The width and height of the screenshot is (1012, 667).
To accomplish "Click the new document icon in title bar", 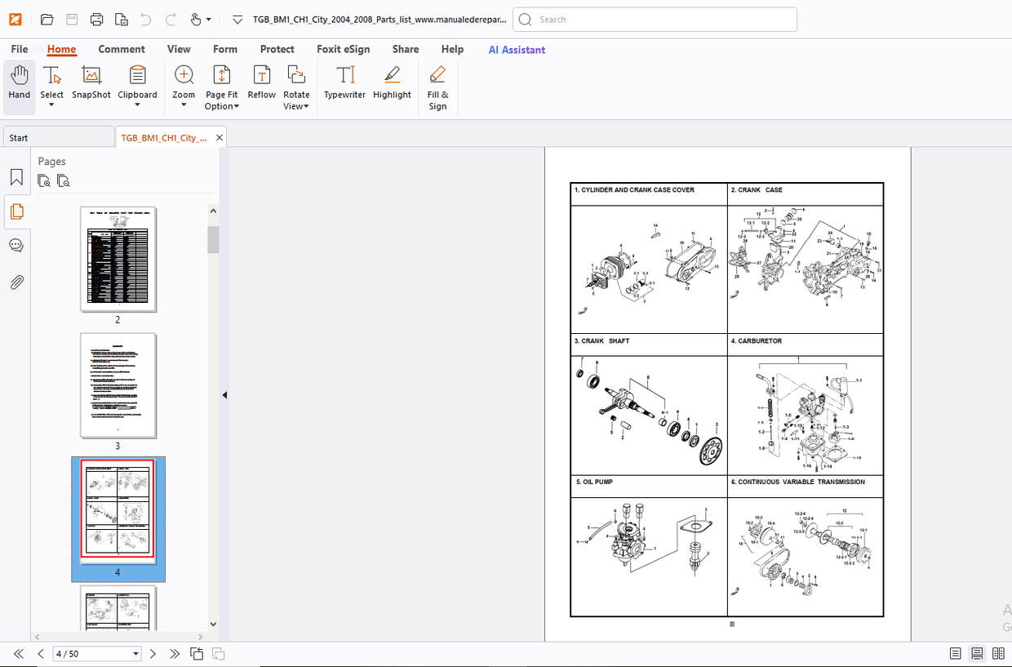I will 121,20.
